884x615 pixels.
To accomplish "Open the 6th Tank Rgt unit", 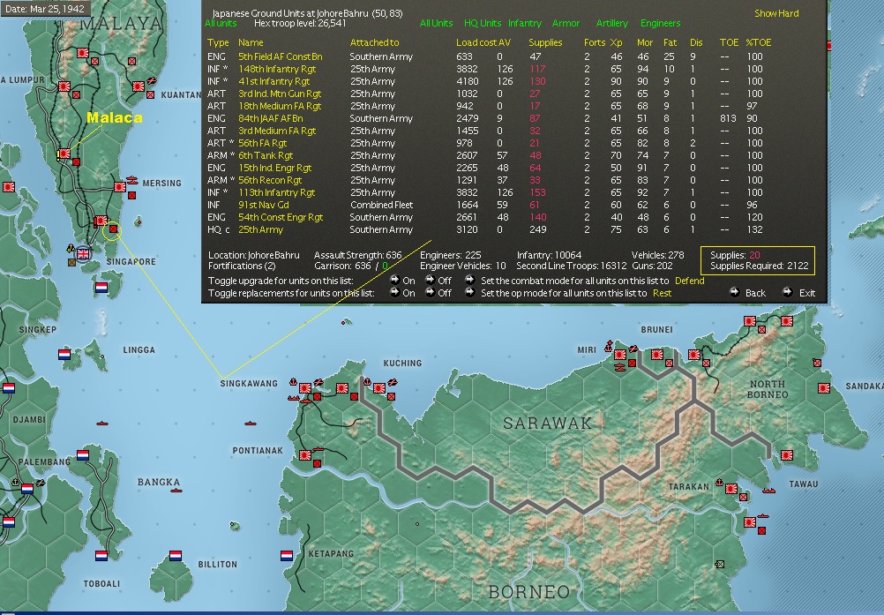I will (x=266, y=155).
